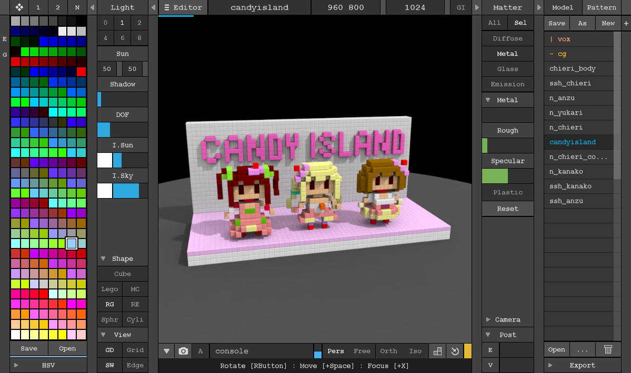Image resolution: width=631 pixels, height=373 pixels.
Task: Adjust the Specular green slider
Action: point(507,177)
